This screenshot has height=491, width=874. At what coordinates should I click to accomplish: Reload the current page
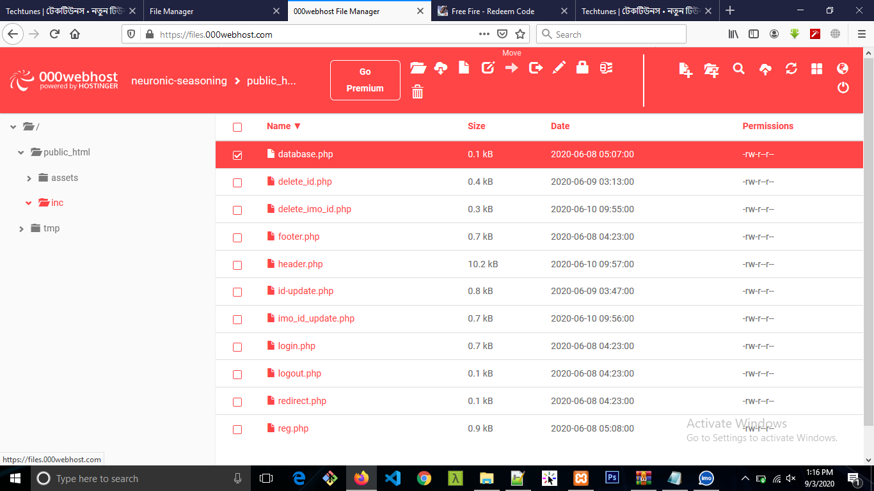point(54,34)
